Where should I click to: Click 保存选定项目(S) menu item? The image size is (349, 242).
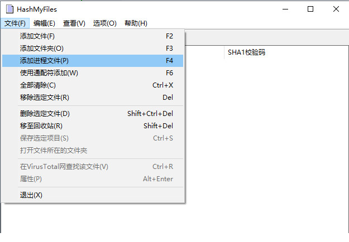click(x=93, y=138)
